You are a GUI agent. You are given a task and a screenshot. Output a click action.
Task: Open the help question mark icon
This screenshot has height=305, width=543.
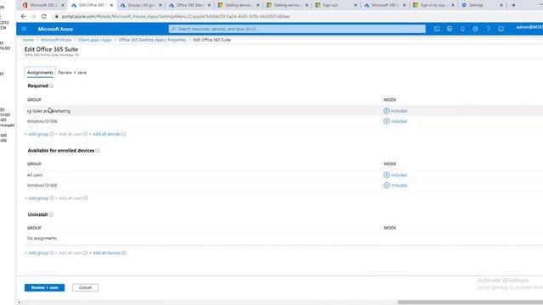[x=488, y=29]
